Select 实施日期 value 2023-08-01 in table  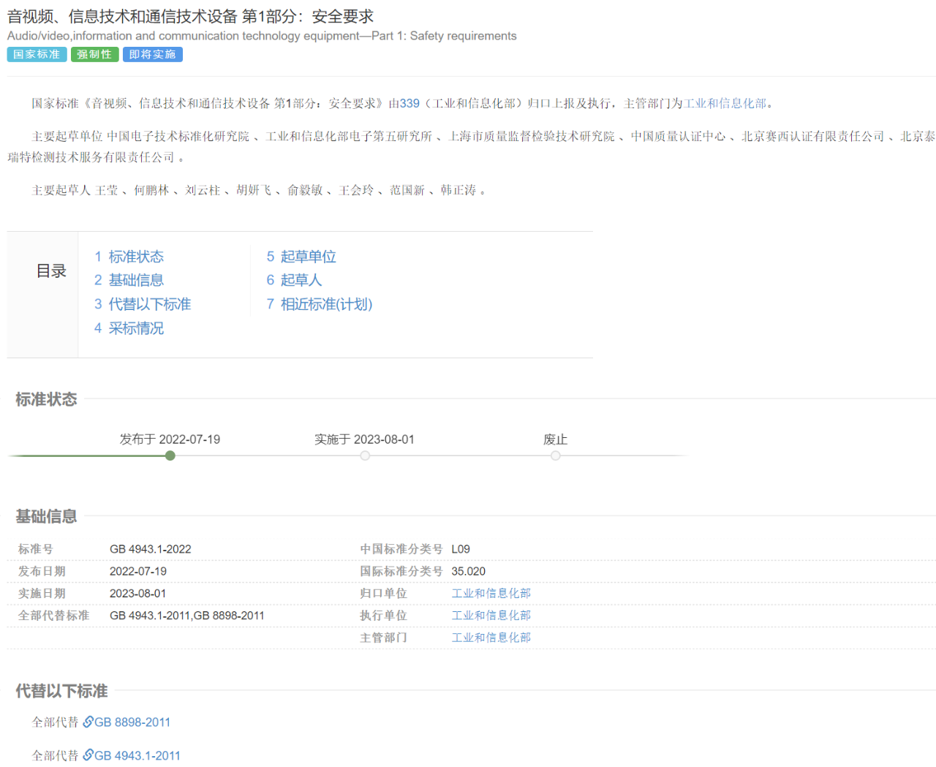[x=138, y=594]
